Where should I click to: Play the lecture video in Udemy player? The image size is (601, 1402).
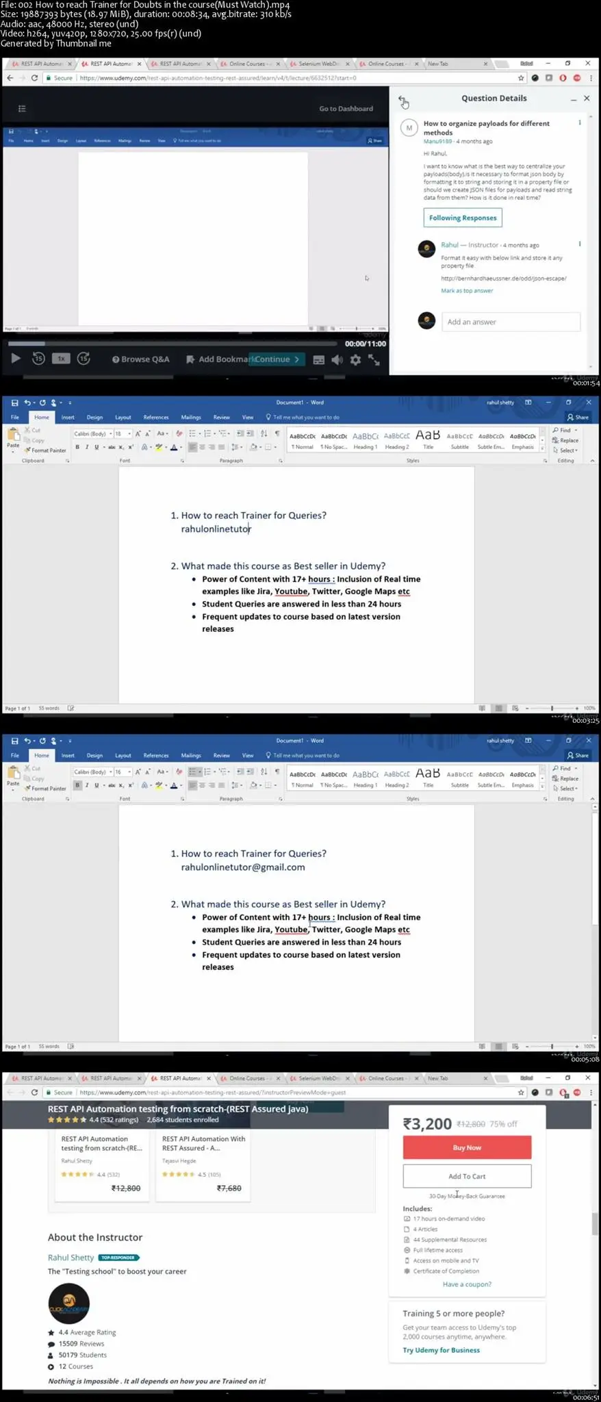(15, 359)
